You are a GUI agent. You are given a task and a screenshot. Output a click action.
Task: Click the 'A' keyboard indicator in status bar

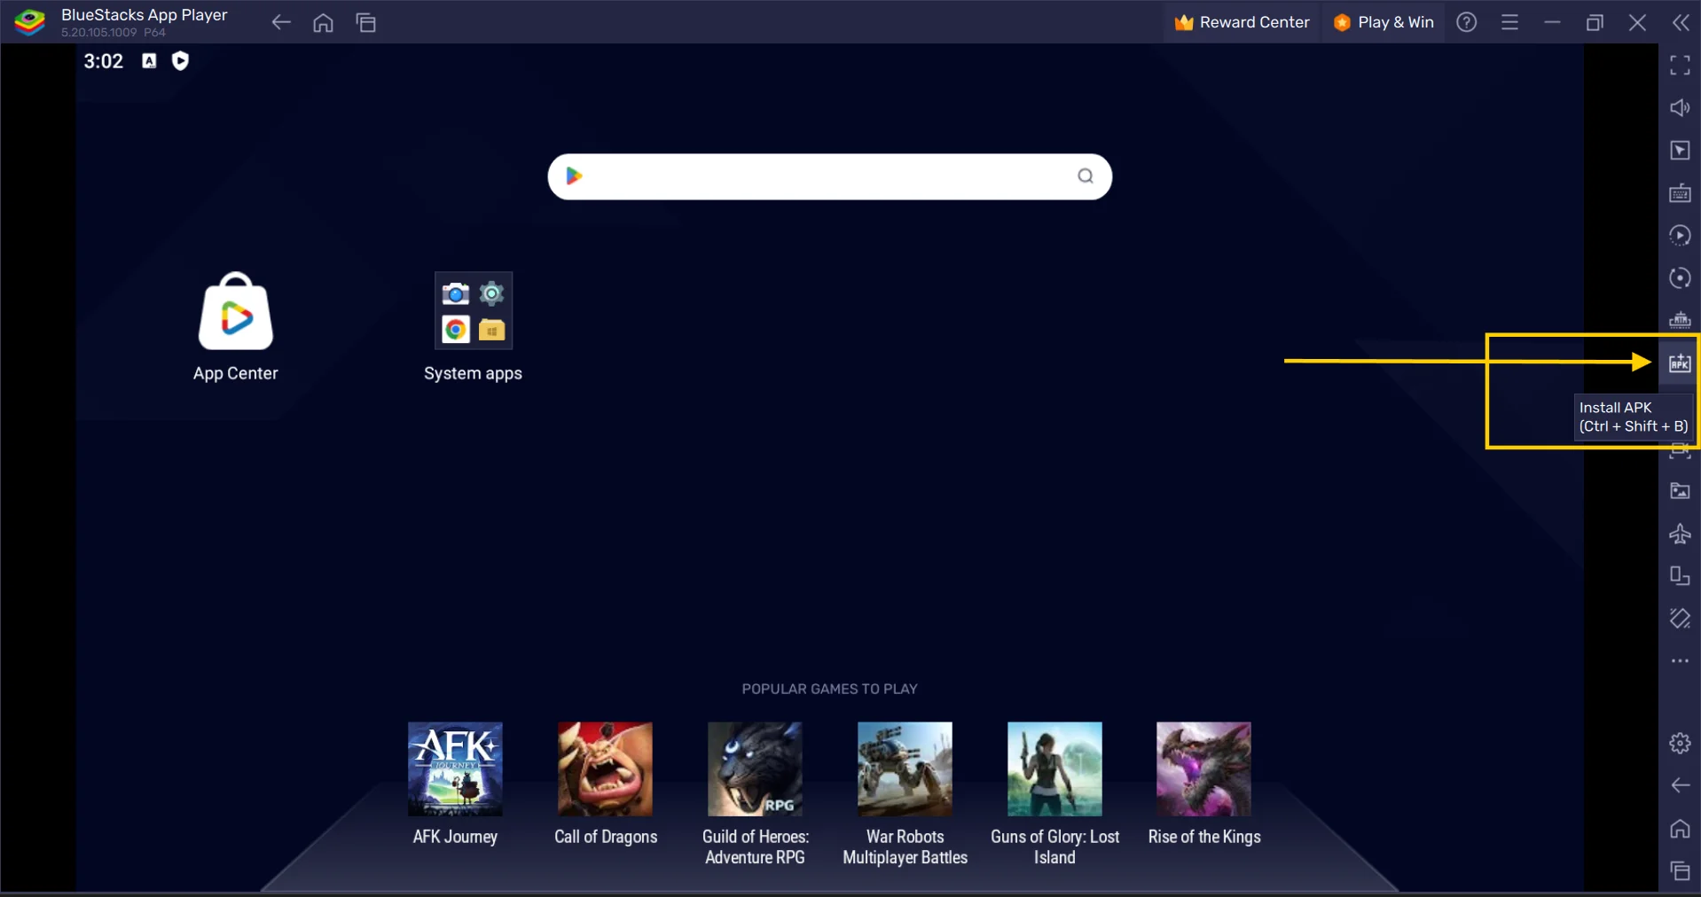[149, 60]
